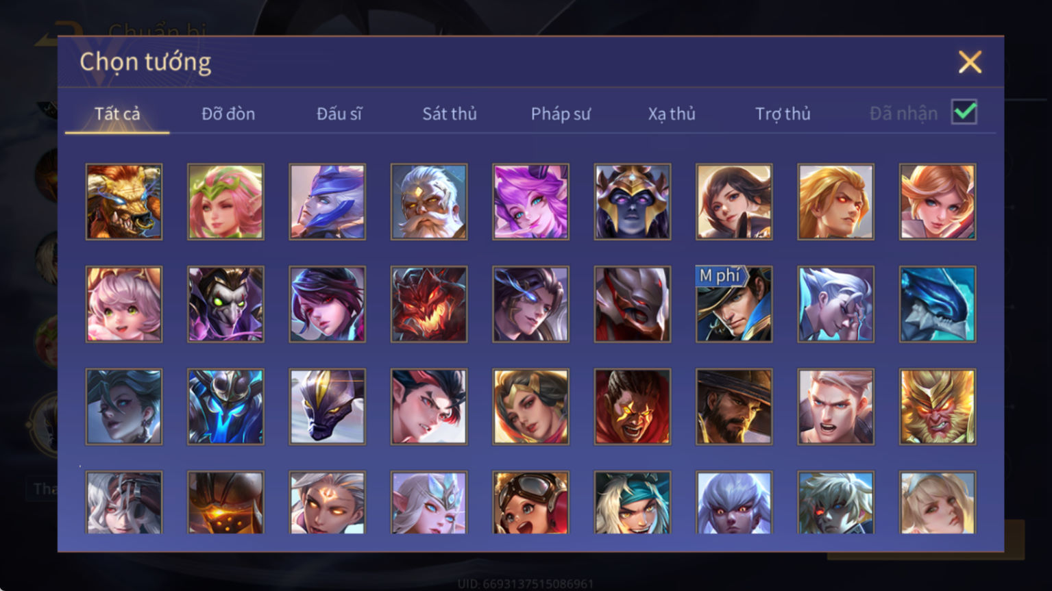Select the hero tagged 'M phí'

point(734,304)
